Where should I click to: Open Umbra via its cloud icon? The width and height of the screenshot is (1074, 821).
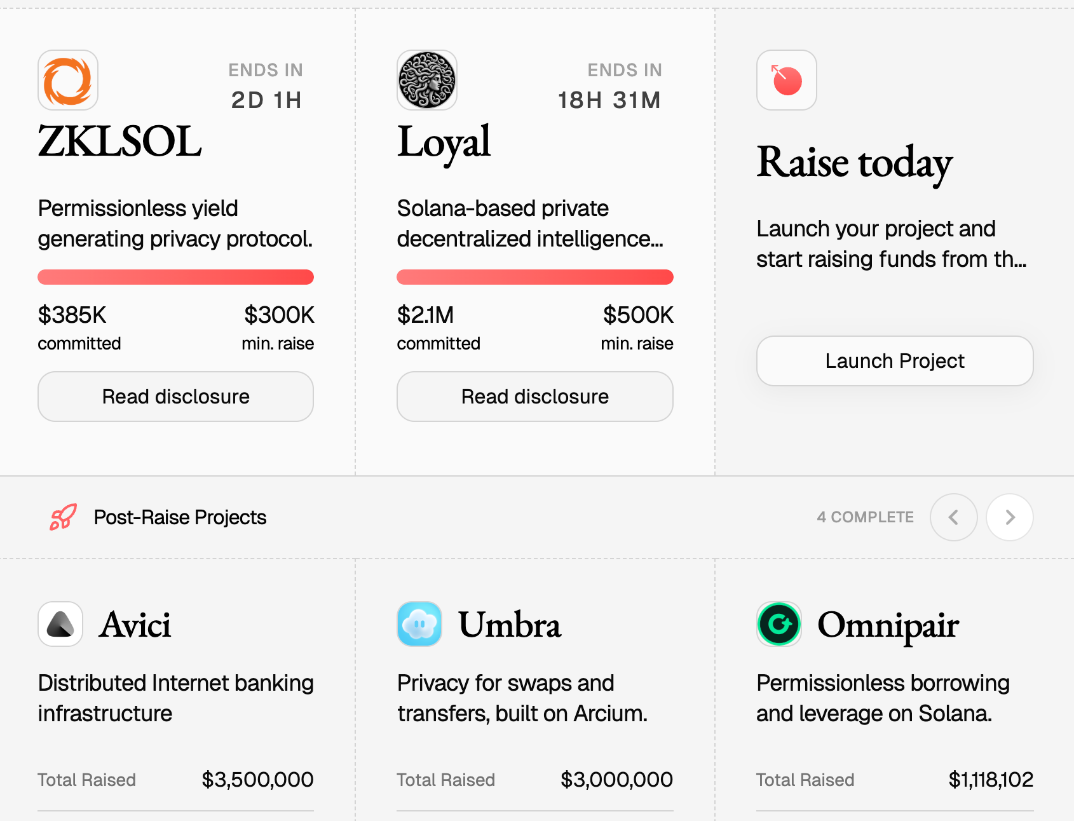419,625
